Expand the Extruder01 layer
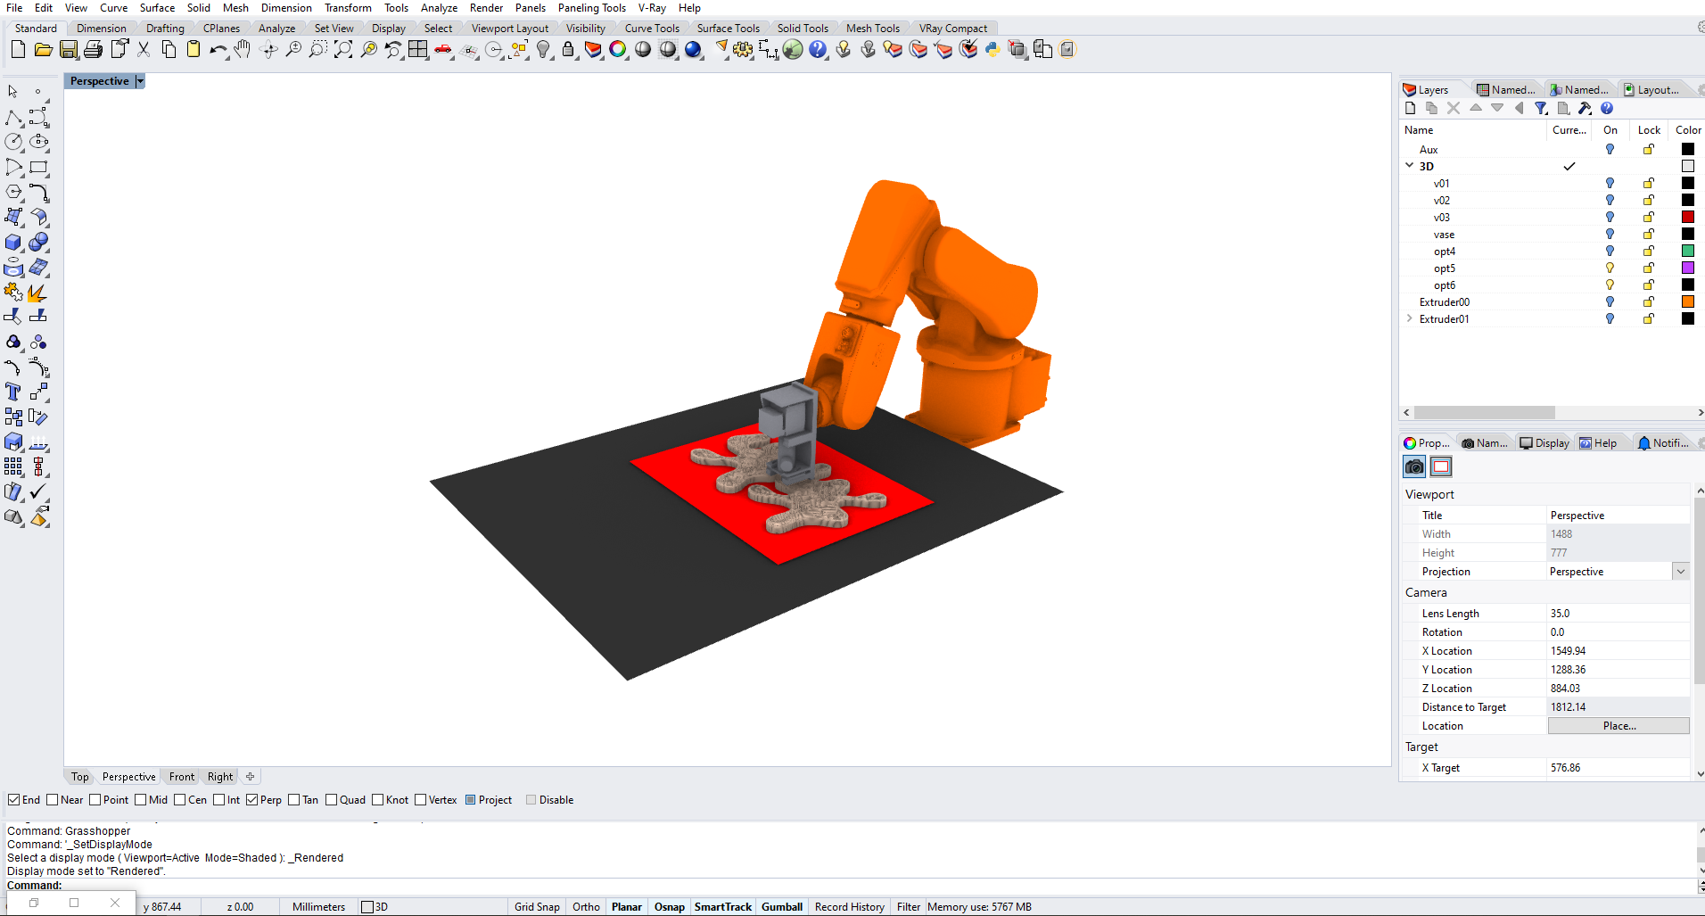Viewport: 1705px width, 916px height. point(1410,318)
